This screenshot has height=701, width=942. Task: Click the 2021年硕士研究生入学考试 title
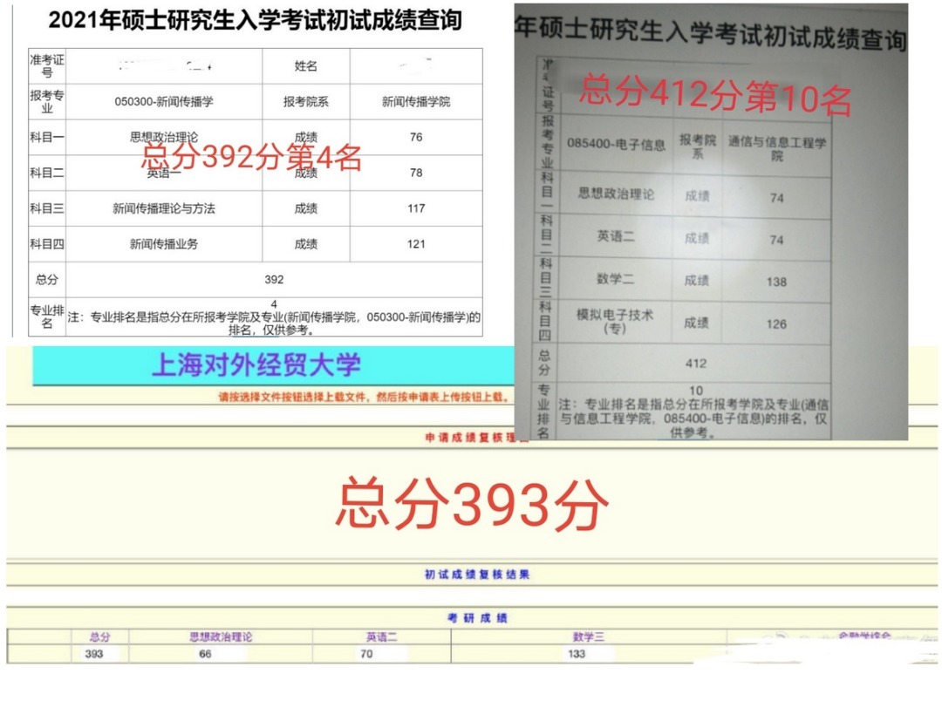tap(256, 20)
